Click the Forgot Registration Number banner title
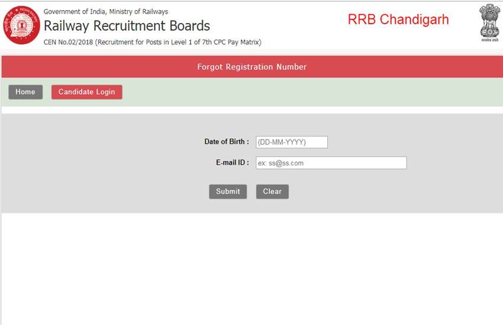The height and width of the screenshot is (325, 503). [x=251, y=67]
